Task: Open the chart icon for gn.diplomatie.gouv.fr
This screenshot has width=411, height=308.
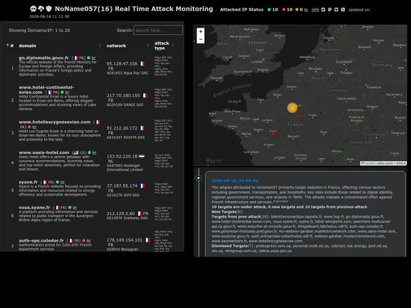Action: (x=94, y=58)
